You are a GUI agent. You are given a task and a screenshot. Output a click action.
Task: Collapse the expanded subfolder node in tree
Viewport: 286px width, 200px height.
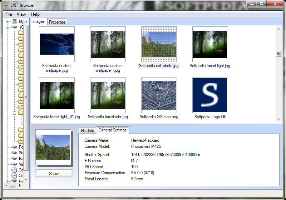tap(14, 113)
